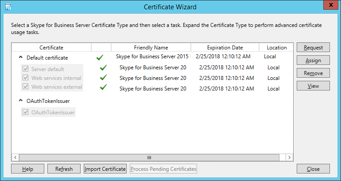The image size is (341, 181).
Task: Sort by the Friendly Name column header
Action: pos(151,48)
